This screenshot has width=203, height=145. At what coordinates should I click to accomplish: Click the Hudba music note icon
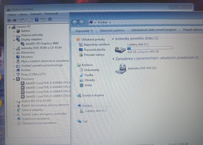click(81, 75)
